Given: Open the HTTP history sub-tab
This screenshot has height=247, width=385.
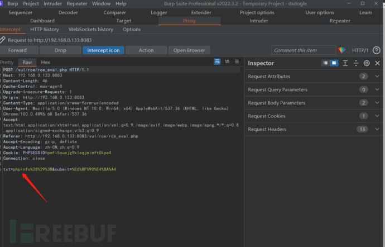Looking at the screenshot, I should pyautogui.click(x=45, y=30).
